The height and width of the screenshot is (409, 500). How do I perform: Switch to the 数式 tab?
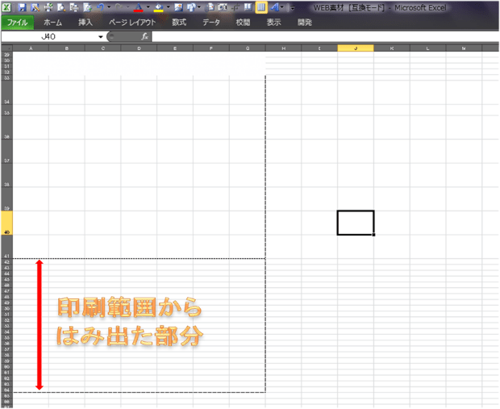[x=179, y=23]
